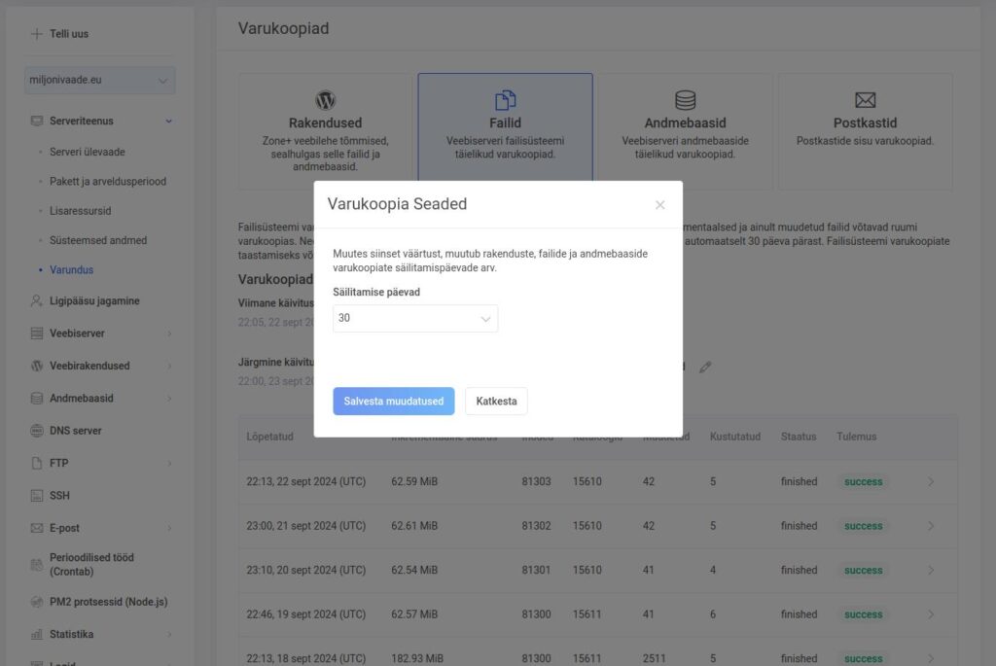Click the 62.61 MiB cell
Image resolution: width=996 pixels, height=666 pixels.
414,526
